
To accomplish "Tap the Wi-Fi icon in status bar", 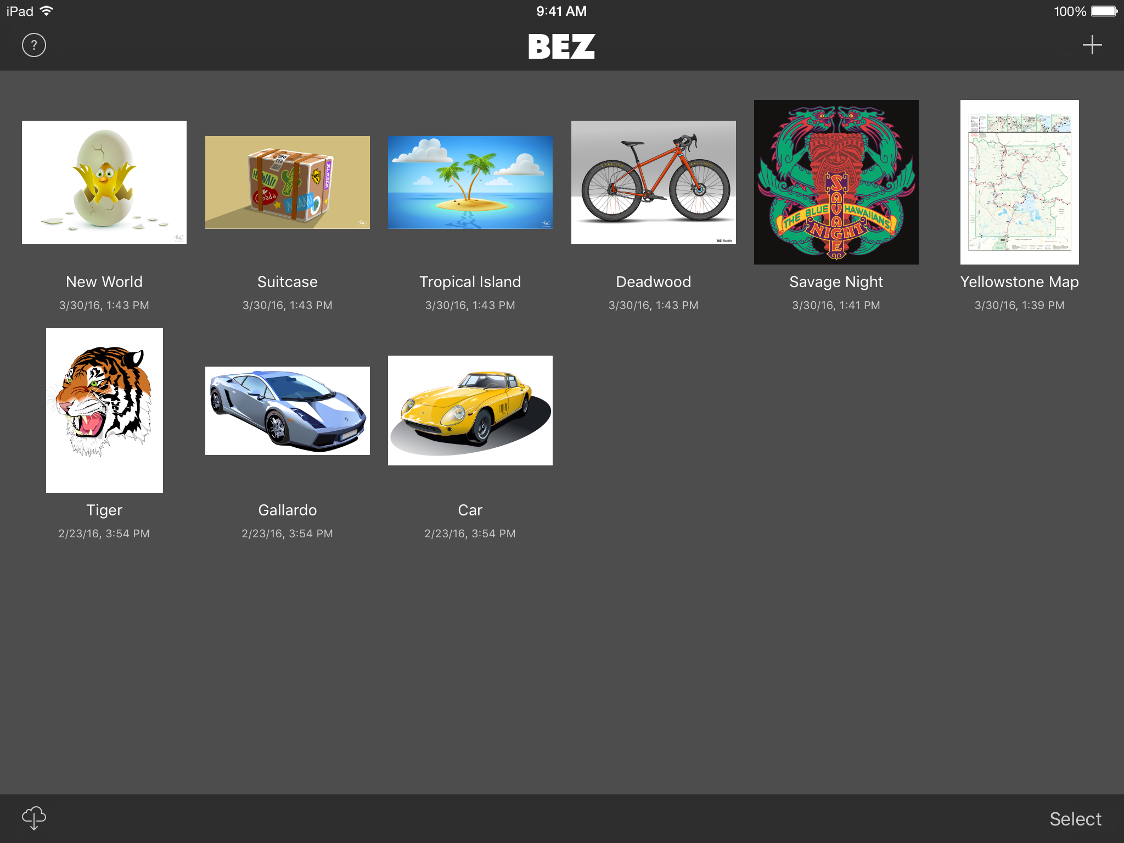I will coord(47,11).
